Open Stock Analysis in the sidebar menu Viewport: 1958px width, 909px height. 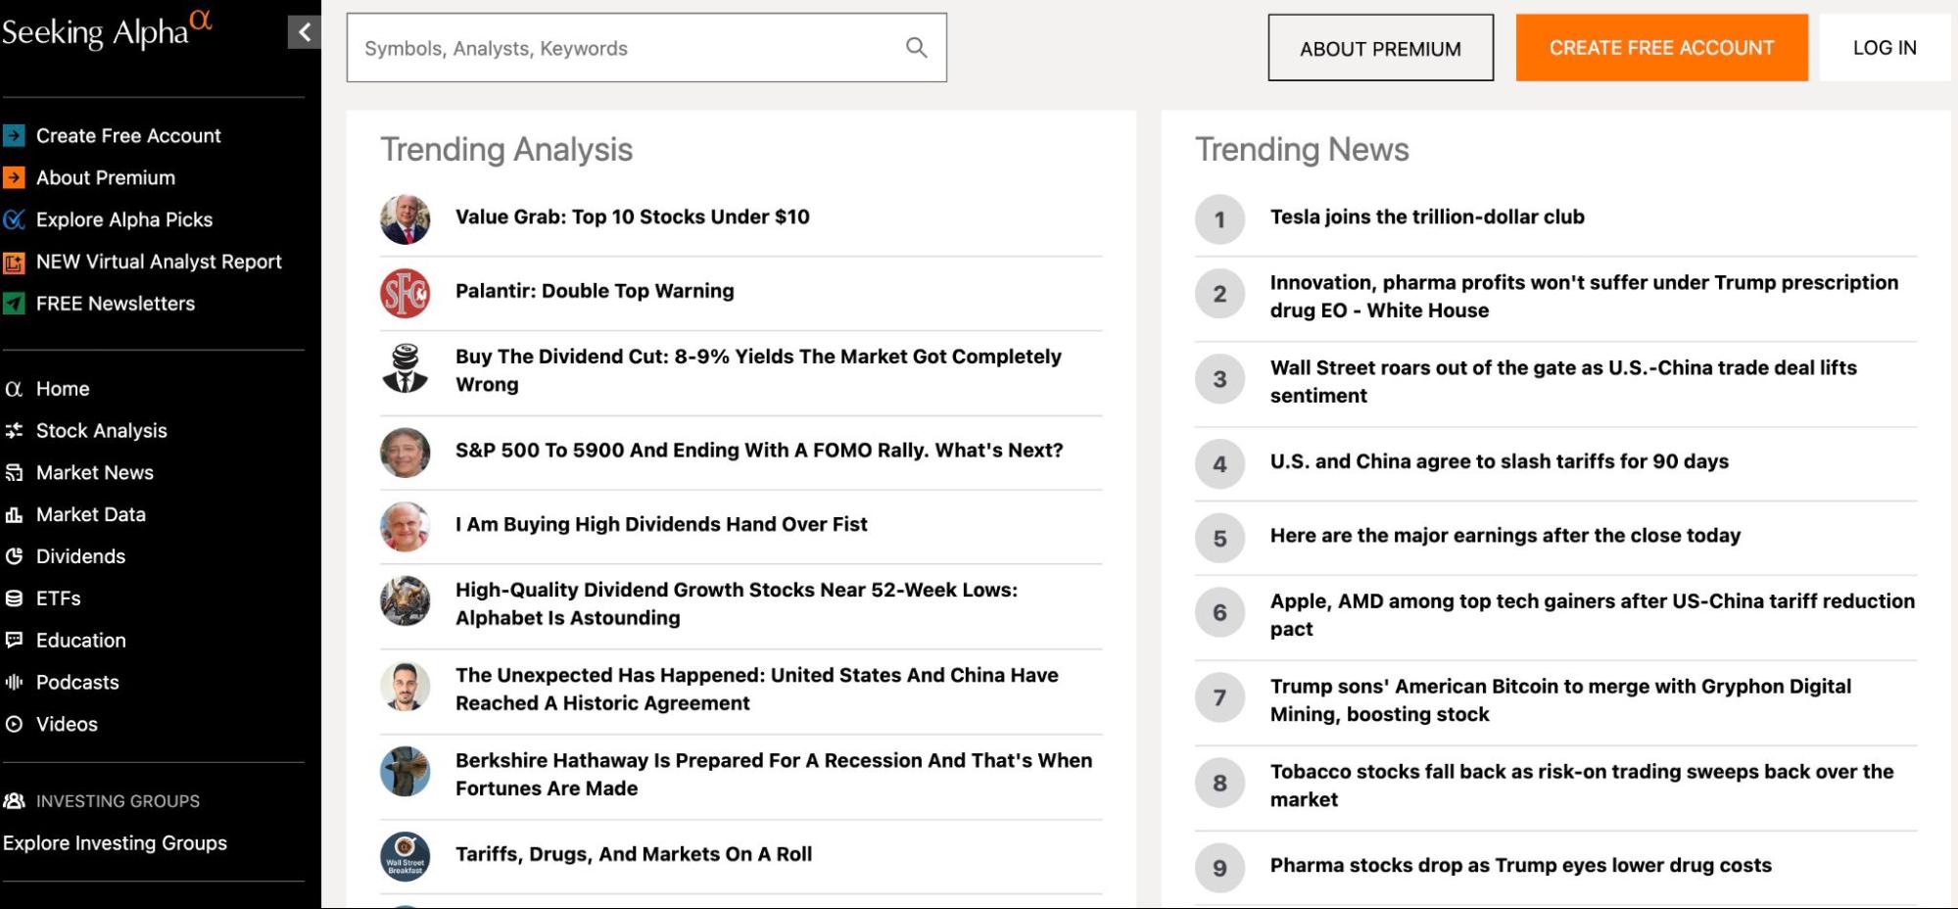[x=102, y=430]
